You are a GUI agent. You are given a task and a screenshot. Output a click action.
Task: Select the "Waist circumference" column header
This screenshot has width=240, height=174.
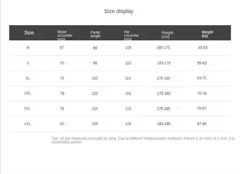[65, 35]
